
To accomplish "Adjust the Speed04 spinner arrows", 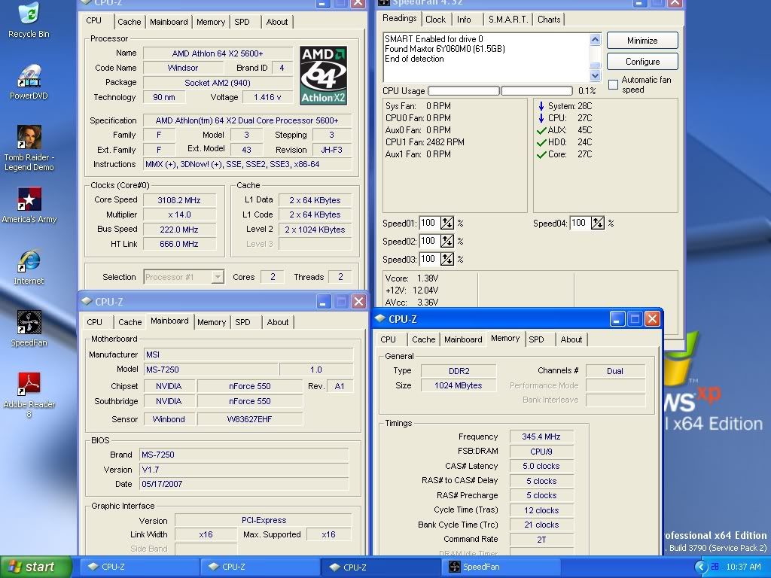I will click(598, 223).
